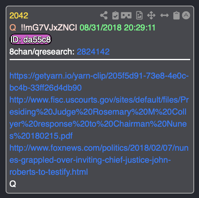
Task: Click the green timestamp 08/31/2018 20:29:11
Action: [x=118, y=28]
